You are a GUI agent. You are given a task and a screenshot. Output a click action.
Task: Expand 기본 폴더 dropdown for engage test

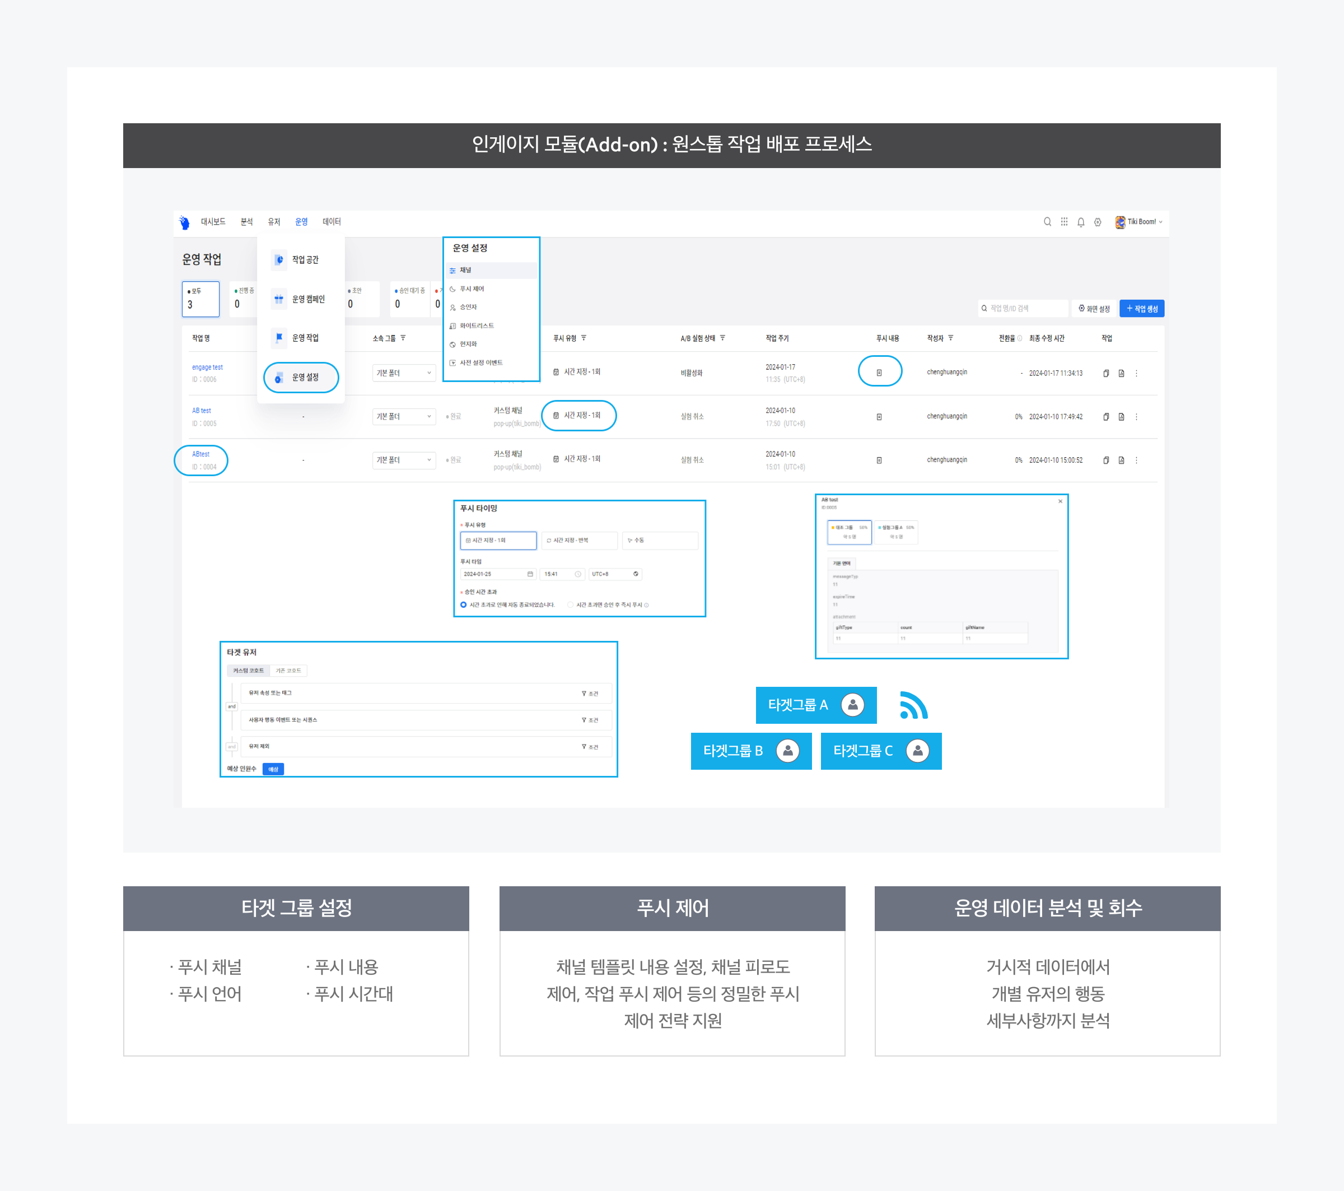pos(403,373)
